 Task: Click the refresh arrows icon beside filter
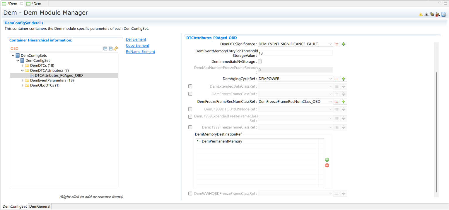tap(116, 48)
